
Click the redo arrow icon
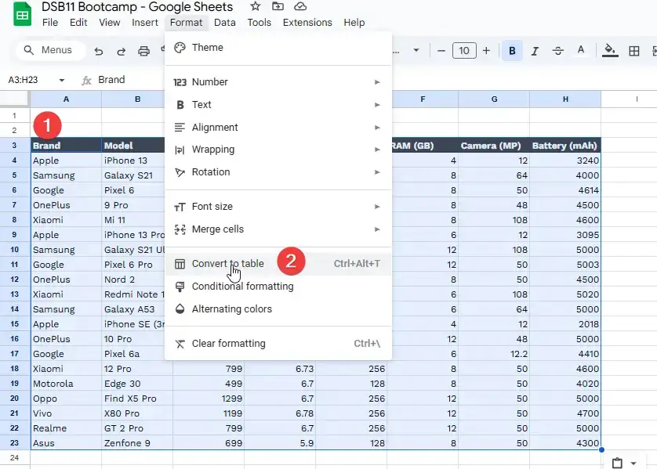(x=121, y=51)
